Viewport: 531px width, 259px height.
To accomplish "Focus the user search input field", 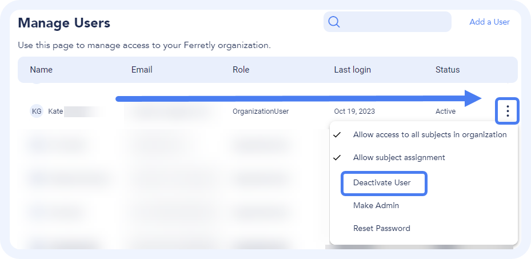I will click(x=394, y=22).
